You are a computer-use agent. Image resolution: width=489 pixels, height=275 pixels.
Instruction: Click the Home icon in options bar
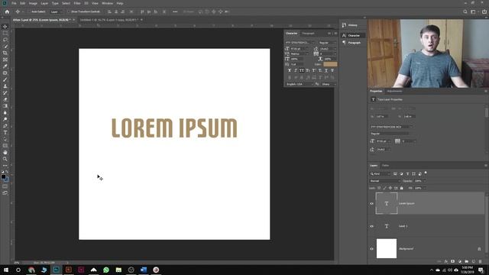click(x=7, y=11)
